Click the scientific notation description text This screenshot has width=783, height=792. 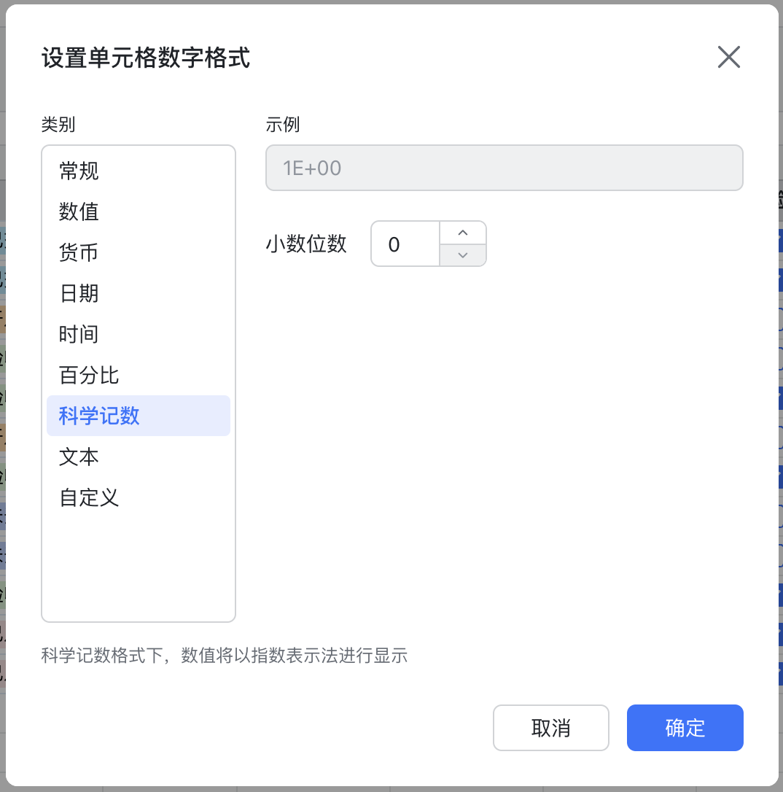(225, 656)
